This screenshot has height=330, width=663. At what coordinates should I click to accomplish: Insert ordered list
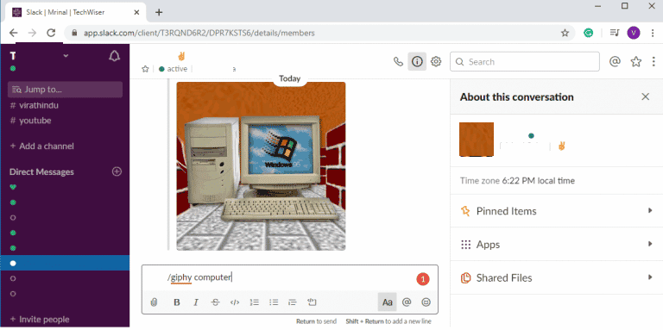(x=254, y=302)
